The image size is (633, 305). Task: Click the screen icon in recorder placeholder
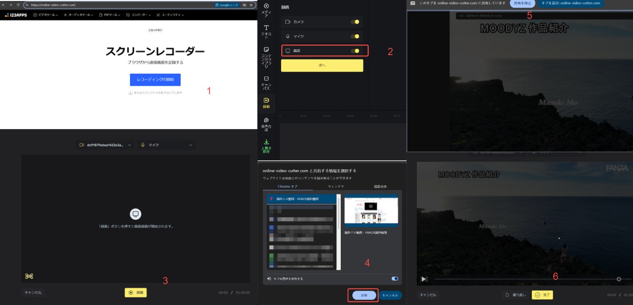click(136, 214)
